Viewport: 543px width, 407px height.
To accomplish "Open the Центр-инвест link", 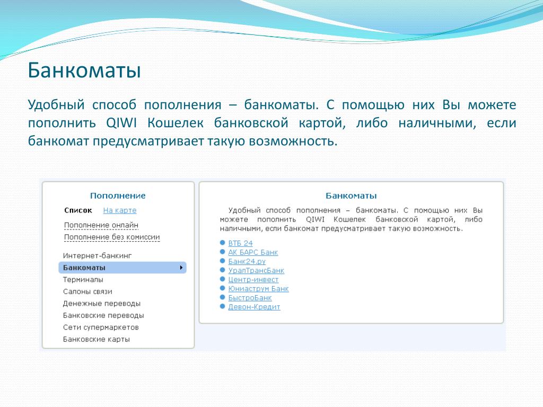I will pos(253,279).
